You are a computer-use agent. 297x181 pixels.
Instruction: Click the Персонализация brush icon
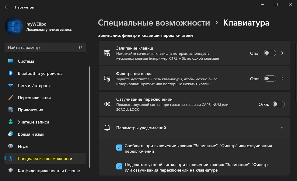[x=11, y=98]
